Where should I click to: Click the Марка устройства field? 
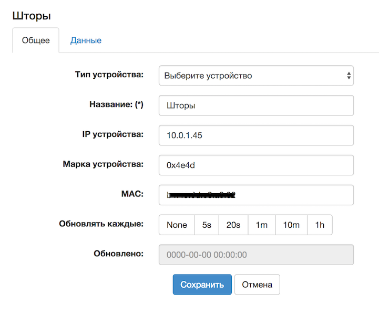coord(256,165)
